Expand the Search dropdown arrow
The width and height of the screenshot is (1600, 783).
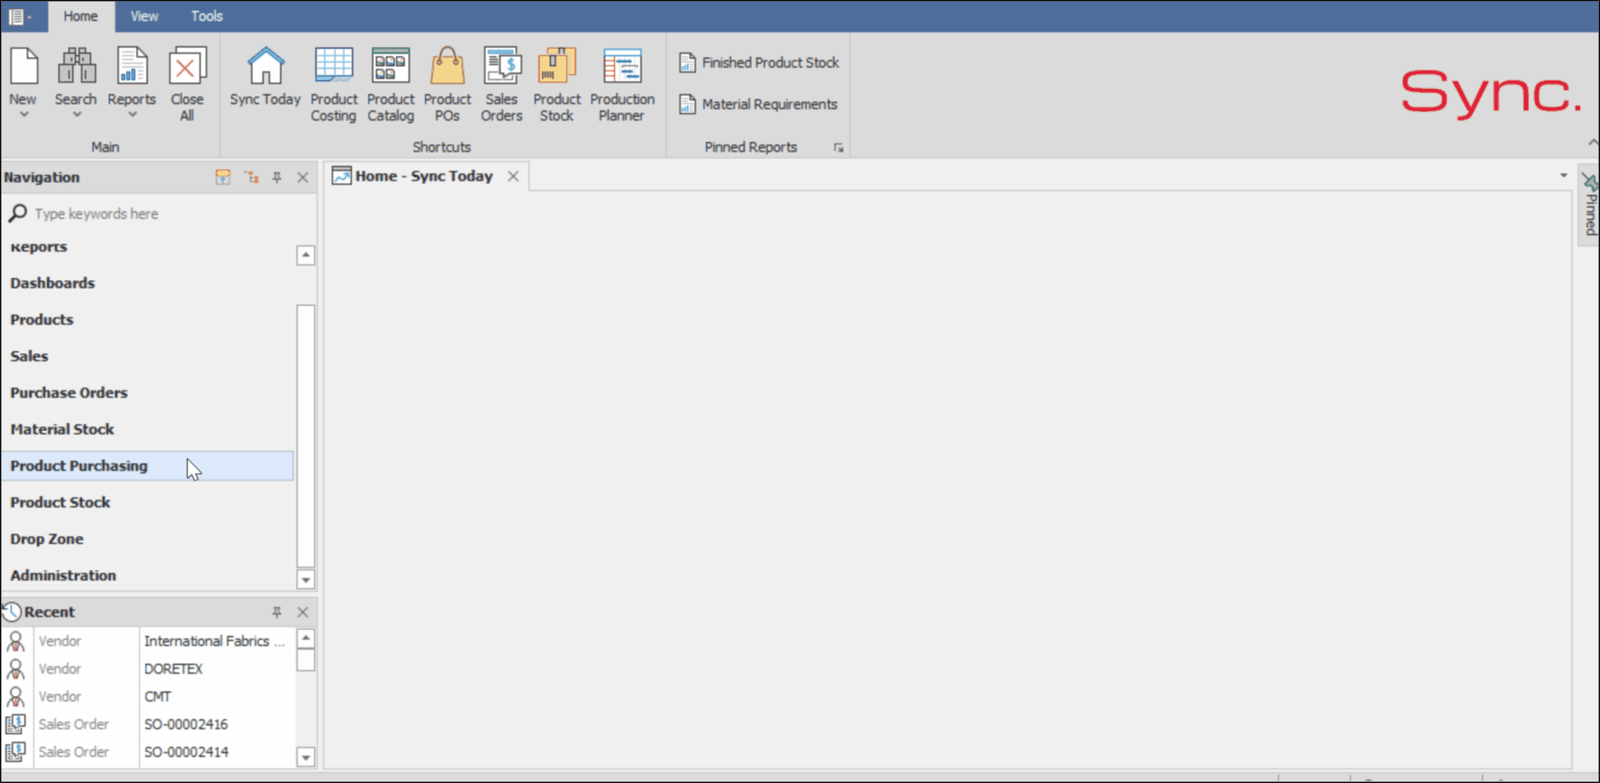pyautogui.click(x=76, y=115)
